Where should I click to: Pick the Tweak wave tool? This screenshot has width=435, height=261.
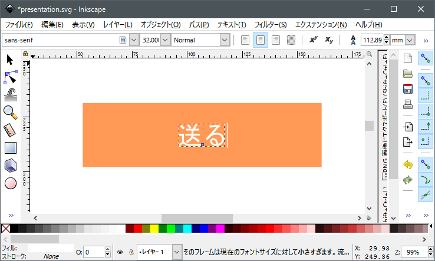(x=11, y=95)
